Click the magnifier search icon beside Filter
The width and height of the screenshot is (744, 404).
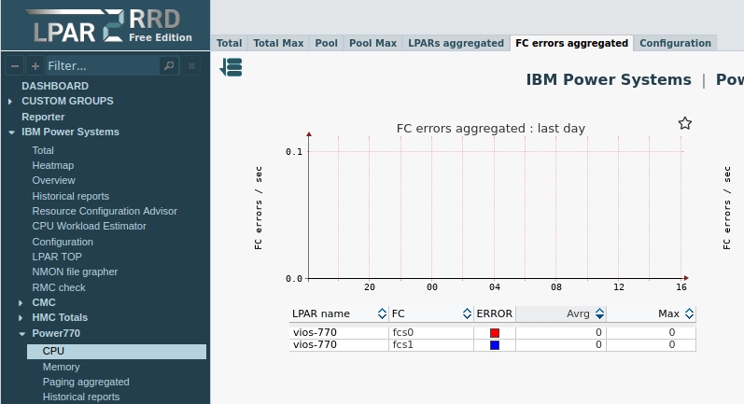(169, 66)
